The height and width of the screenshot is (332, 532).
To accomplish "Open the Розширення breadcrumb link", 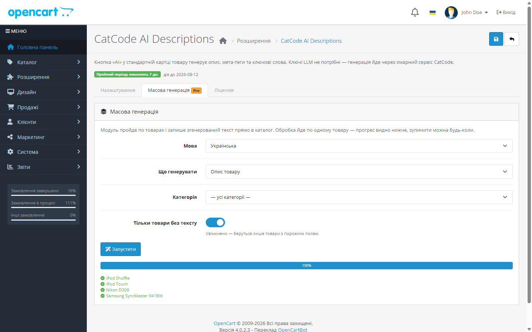I will tap(254, 41).
